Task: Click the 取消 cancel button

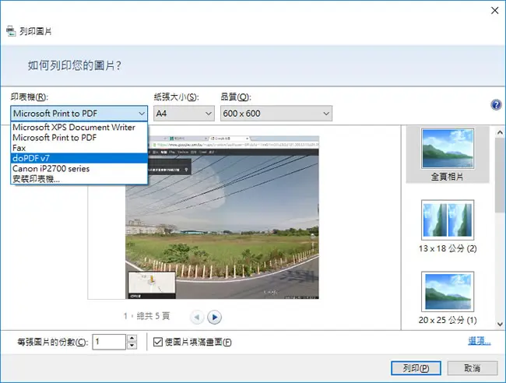Action: (x=473, y=368)
